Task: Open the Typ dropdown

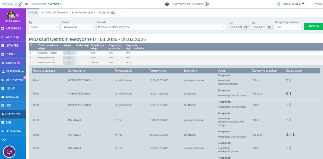Action: [44, 27]
